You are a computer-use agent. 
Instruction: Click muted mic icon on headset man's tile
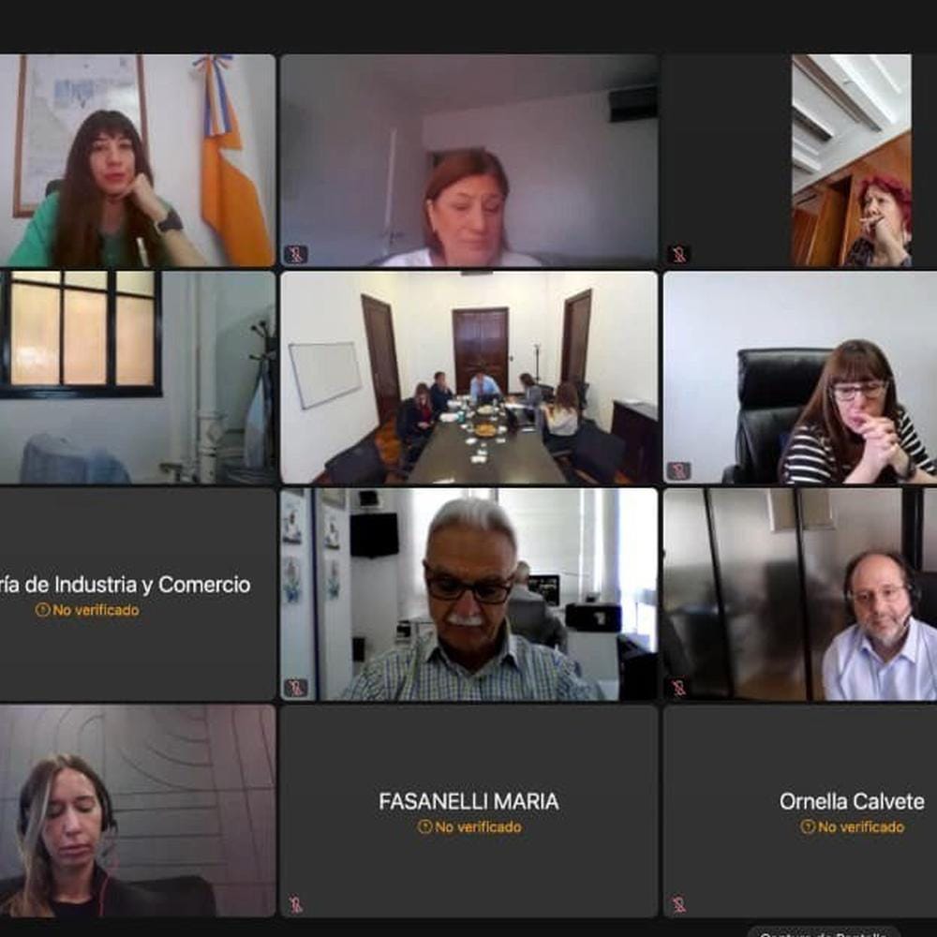point(678,688)
